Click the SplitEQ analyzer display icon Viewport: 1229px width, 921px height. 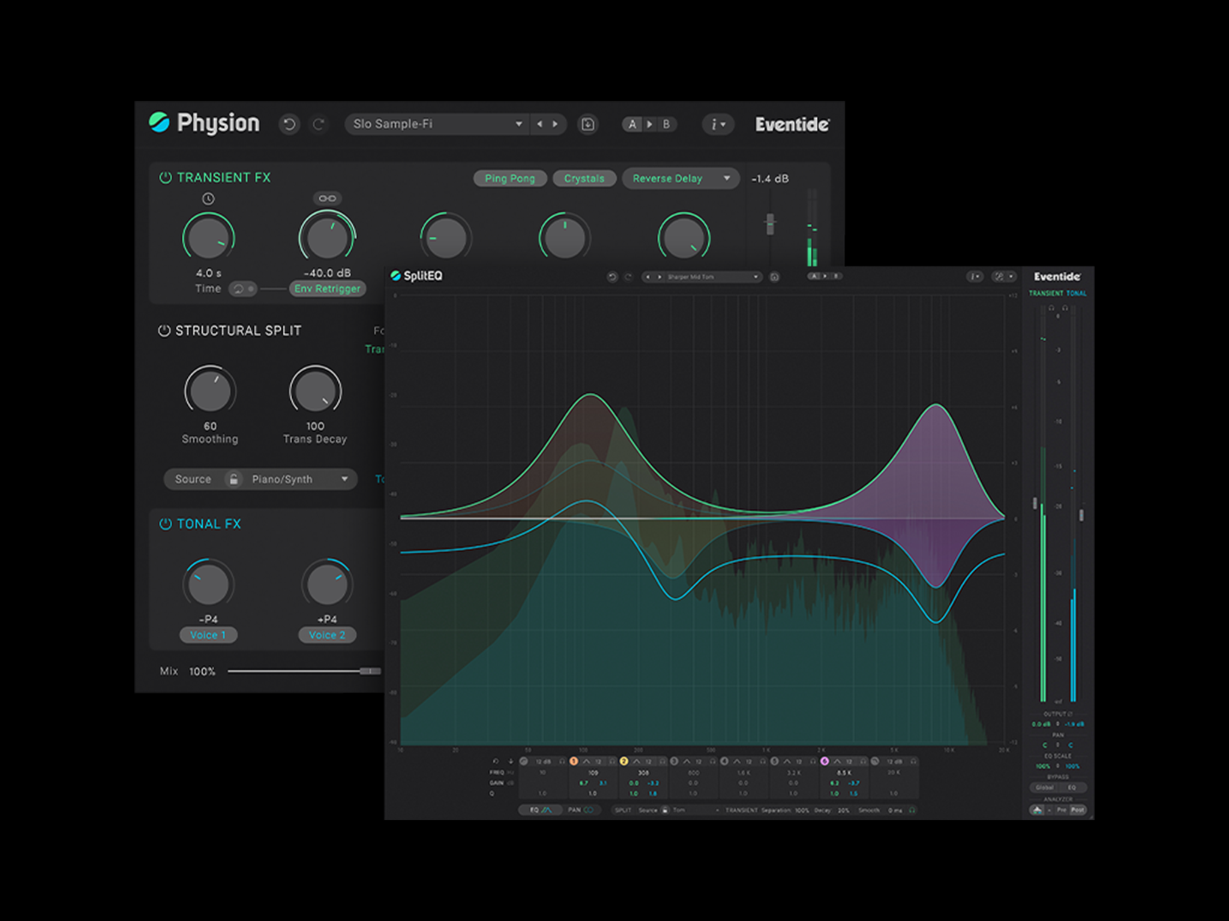pyautogui.click(x=1036, y=810)
